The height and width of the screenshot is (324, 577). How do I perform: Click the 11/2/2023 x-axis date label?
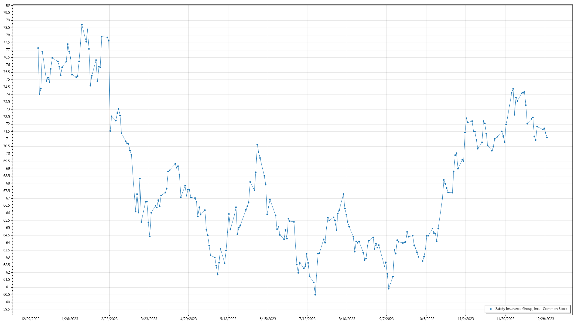click(x=466, y=319)
